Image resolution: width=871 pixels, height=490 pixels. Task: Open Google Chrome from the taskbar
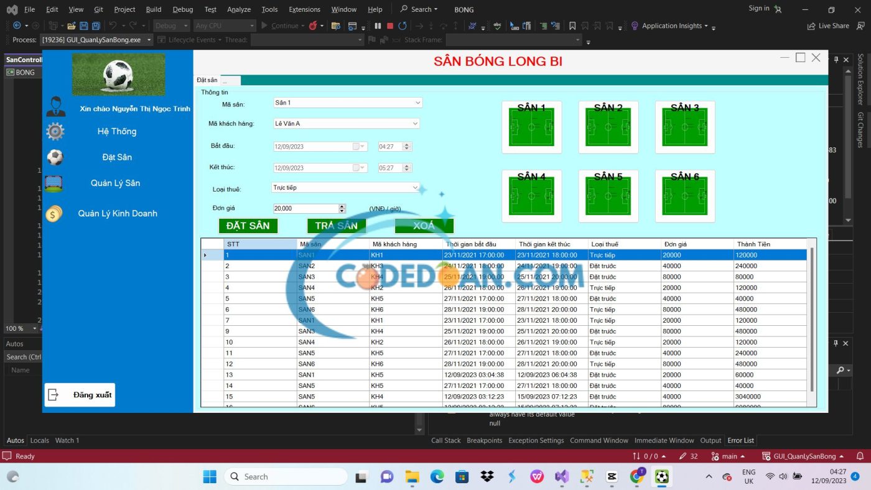637,477
